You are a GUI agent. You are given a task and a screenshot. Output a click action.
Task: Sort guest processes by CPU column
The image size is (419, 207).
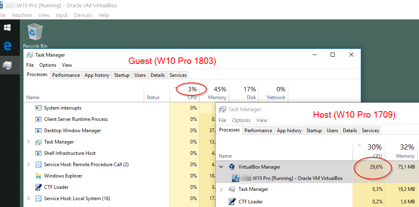185,94
